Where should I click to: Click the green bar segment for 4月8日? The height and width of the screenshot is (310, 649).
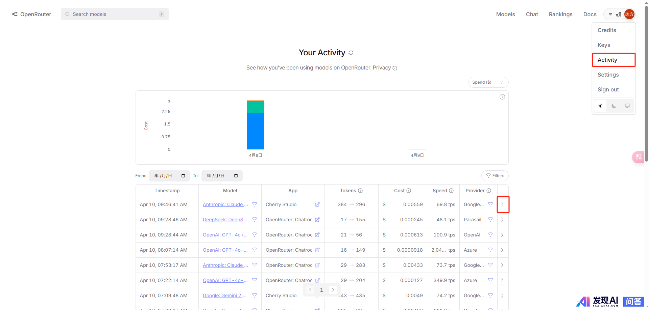[x=256, y=107]
